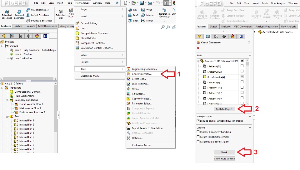This screenshot has width=300, height=170.
Task: Click Show Fluid Volume button
Action: click(x=224, y=158)
